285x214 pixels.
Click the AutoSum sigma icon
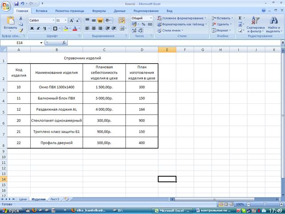coord(241,18)
